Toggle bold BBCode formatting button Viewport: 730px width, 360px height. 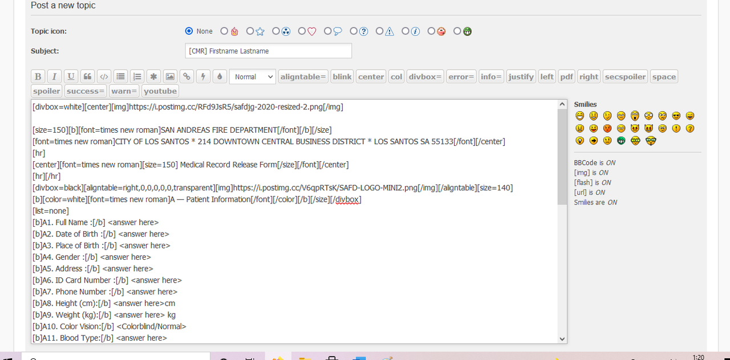tap(38, 77)
